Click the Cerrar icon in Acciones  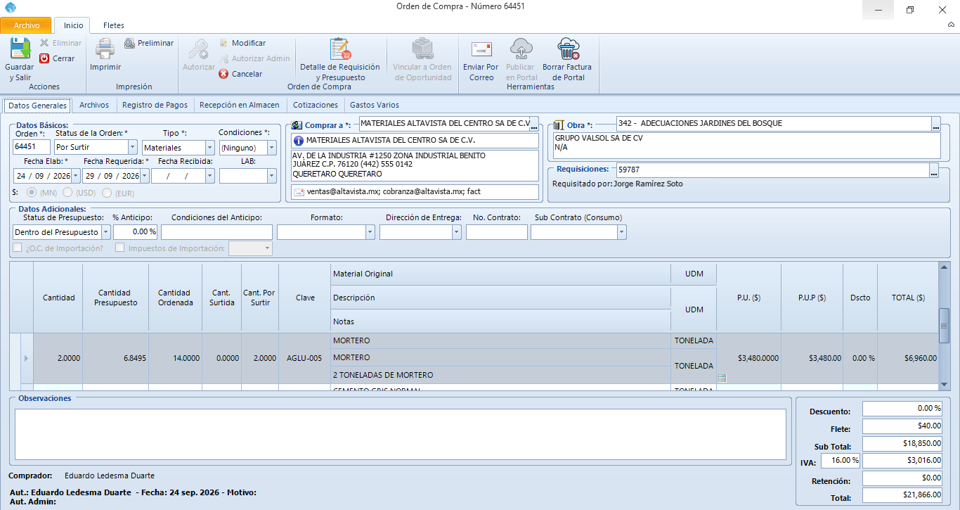(x=45, y=58)
